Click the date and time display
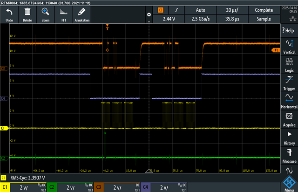Screen dimensions: 298x192 tap(289, 10)
